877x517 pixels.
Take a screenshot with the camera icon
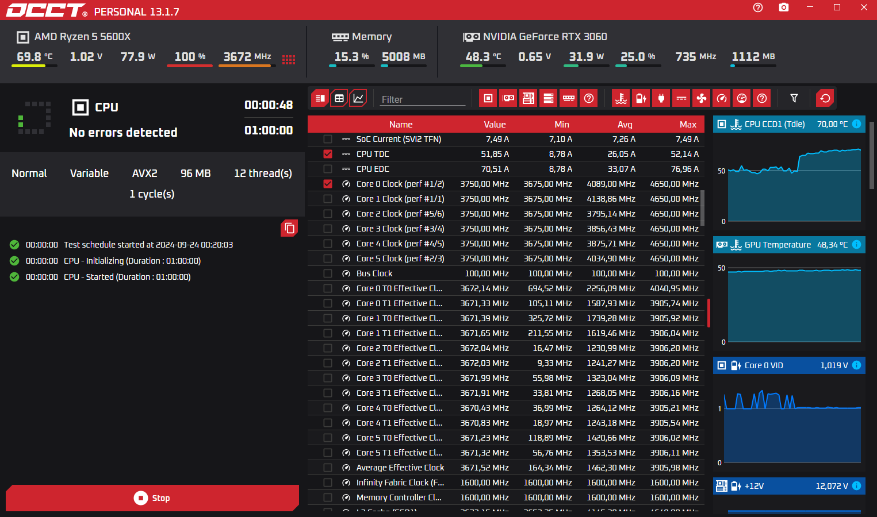(x=784, y=7)
